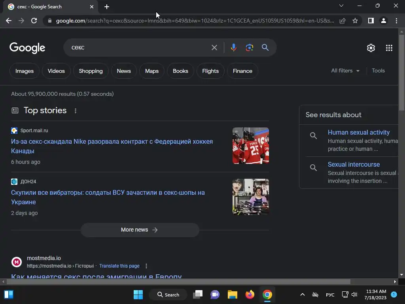This screenshot has height=304, width=405.
Task: Show hidden system tray icons
Action: click(x=303, y=294)
